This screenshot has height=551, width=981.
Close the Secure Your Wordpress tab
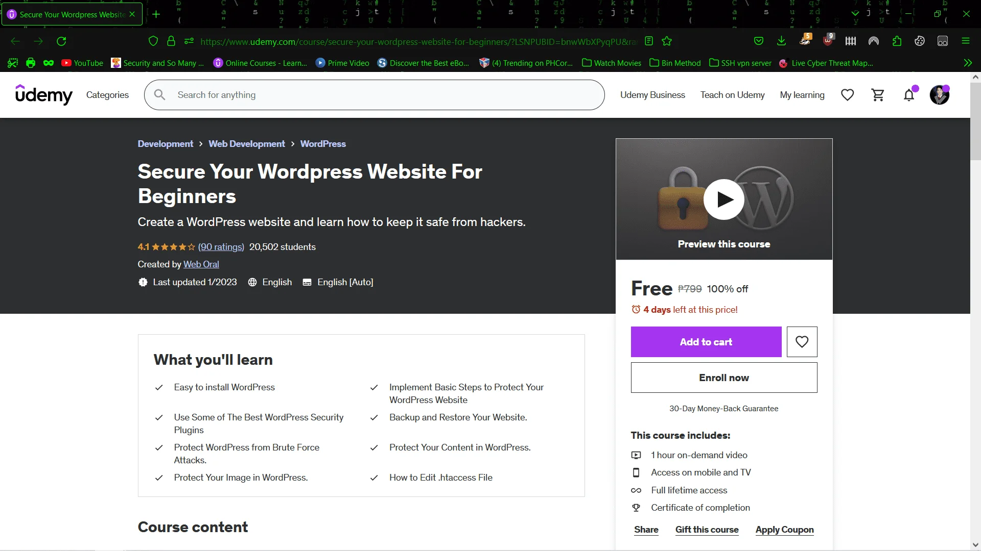coord(132,14)
